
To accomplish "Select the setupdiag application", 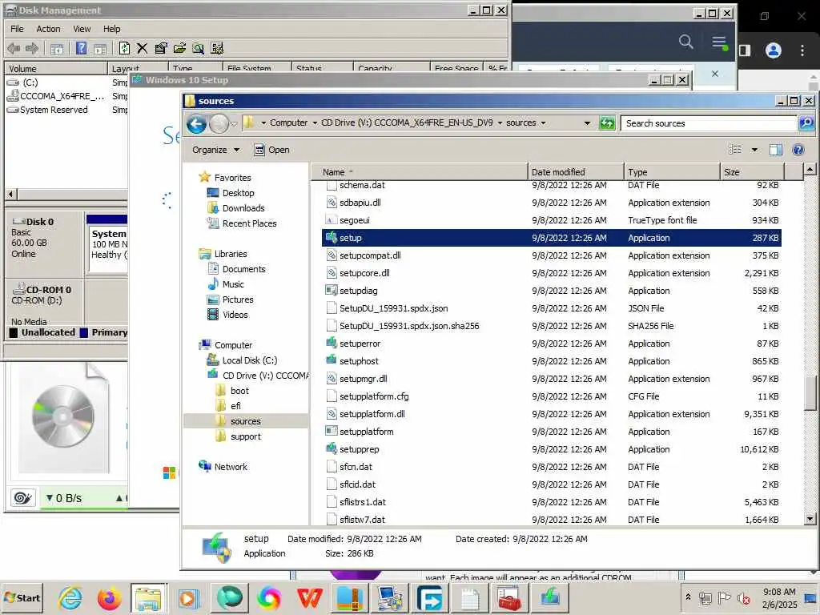I will (x=552, y=291).
